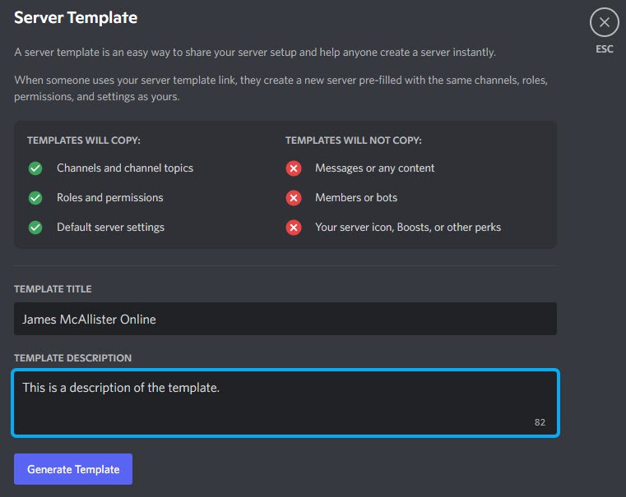The height and width of the screenshot is (497, 626).
Task: Click the TEMPLATE TITLE label
Action: point(53,289)
